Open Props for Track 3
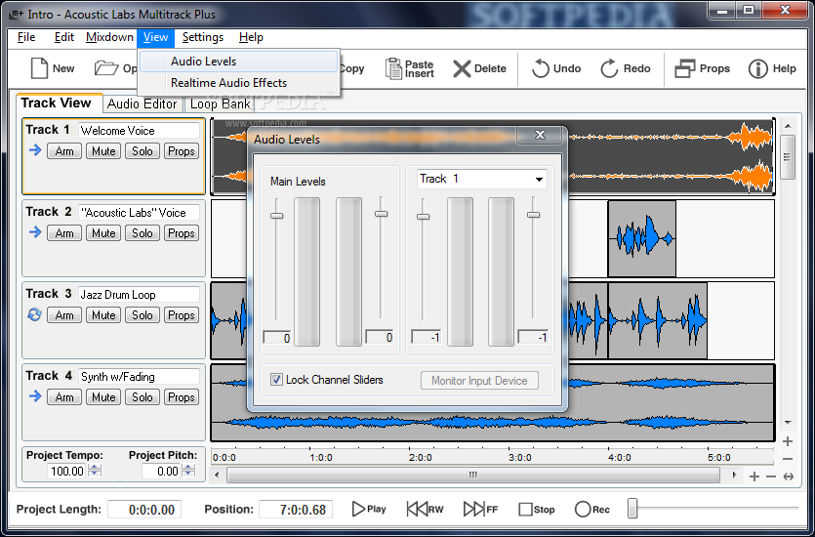This screenshot has height=537, width=815. click(182, 315)
